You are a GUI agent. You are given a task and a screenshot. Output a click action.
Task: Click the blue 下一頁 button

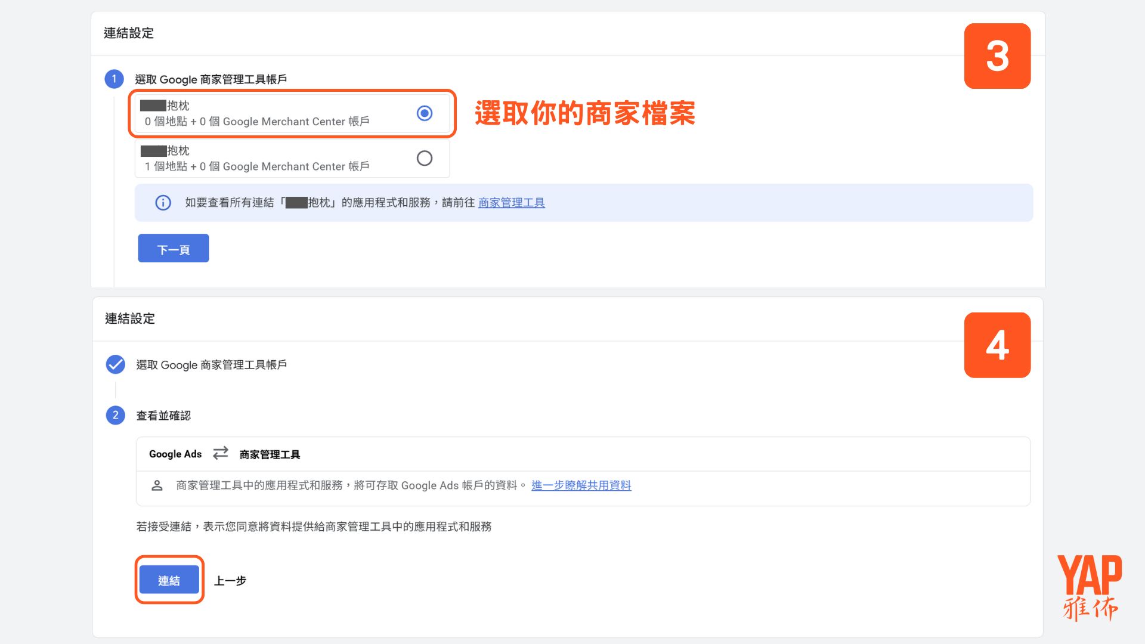174,249
